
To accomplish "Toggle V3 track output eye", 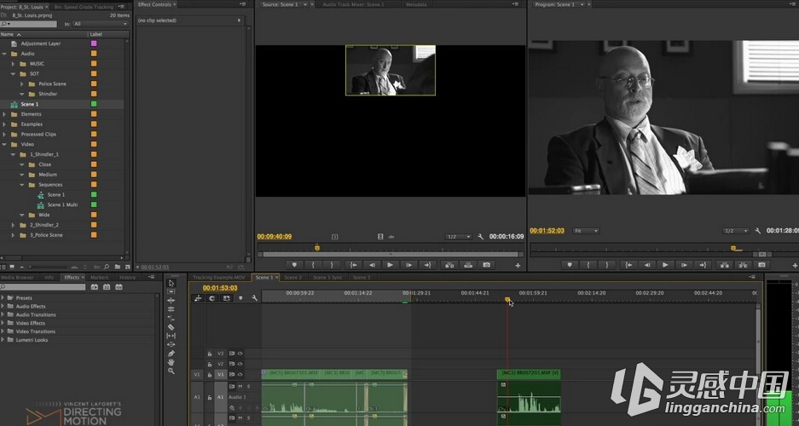I will click(240, 354).
